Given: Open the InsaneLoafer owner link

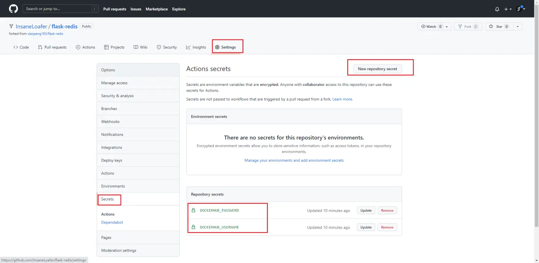Looking at the screenshot, I should pyautogui.click(x=32, y=27).
